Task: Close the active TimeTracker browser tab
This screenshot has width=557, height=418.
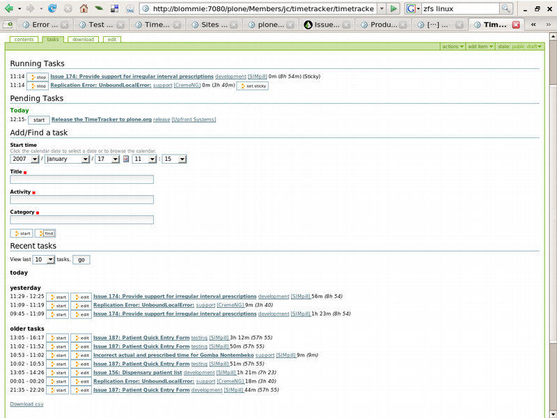Action: [516, 24]
